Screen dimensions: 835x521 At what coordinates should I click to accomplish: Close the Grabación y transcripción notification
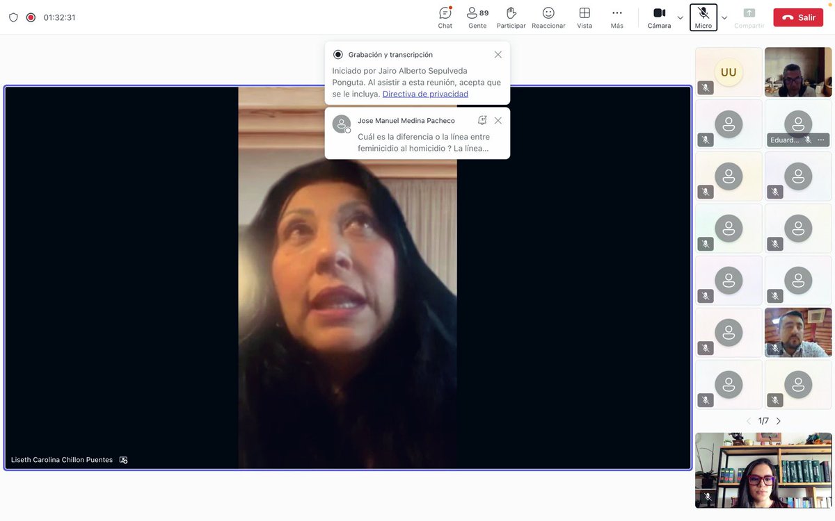[x=498, y=54]
